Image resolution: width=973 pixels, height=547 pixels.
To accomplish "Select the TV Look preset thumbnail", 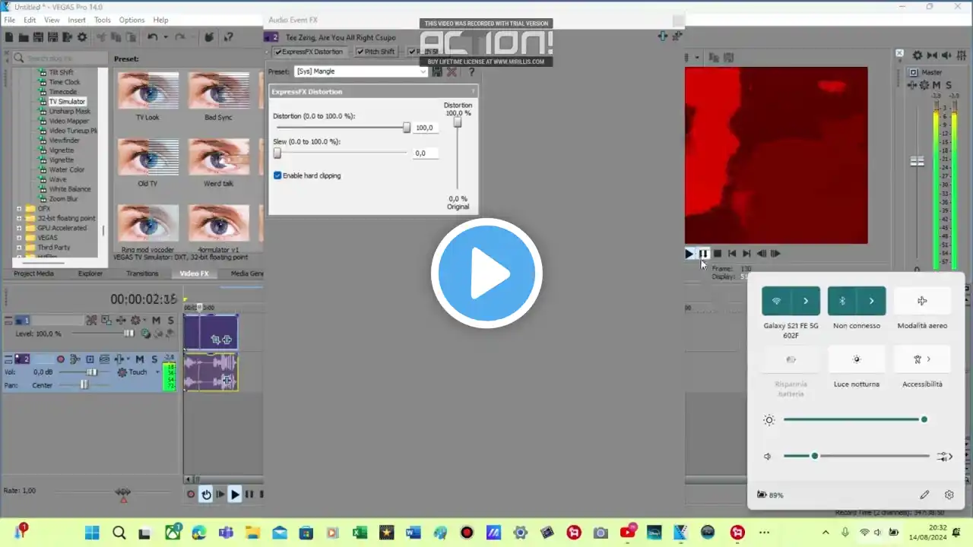I will point(147,90).
